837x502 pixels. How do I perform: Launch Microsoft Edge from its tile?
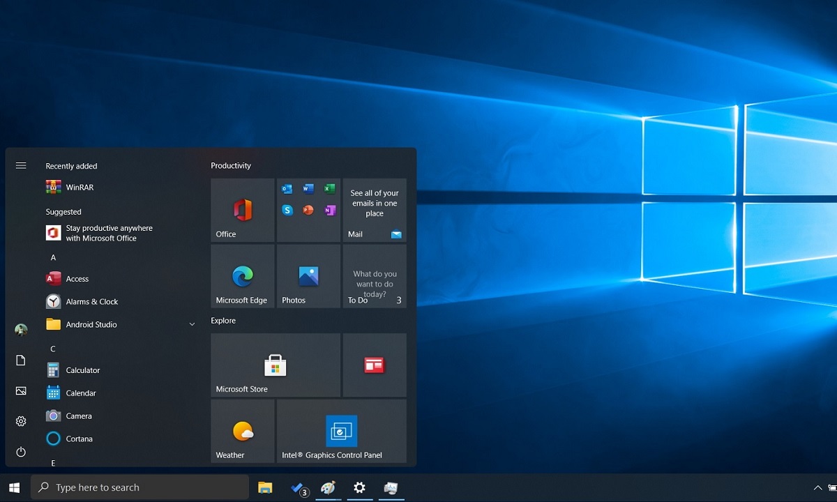pyautogui.click(x=242, y=276)
